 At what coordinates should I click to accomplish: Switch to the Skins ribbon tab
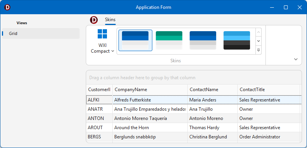click(x=110, y=20)
